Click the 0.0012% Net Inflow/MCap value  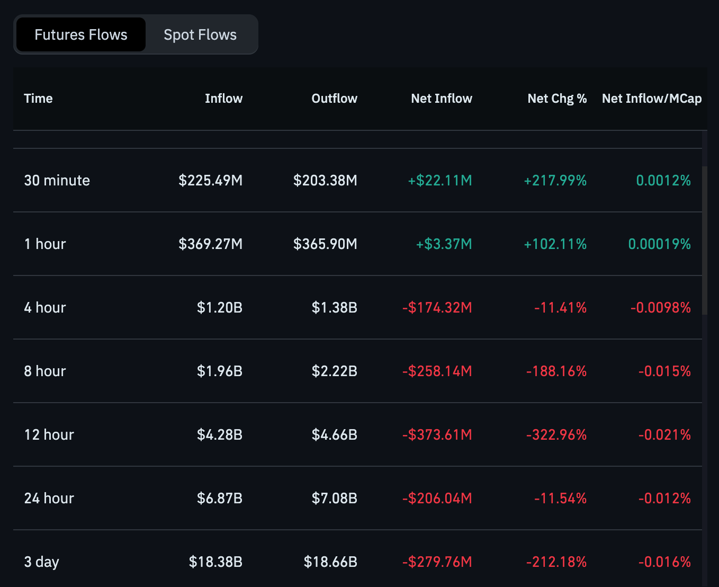click(663, 180)
